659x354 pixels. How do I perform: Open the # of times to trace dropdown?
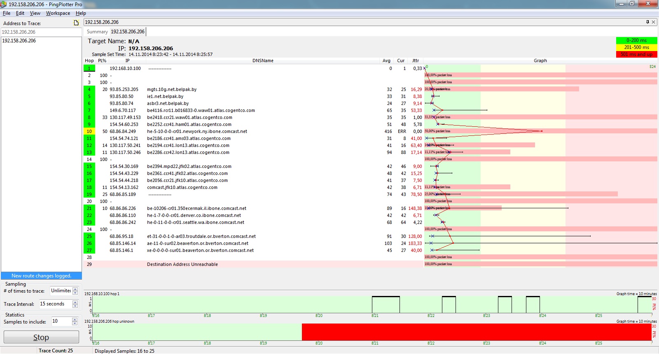pos(75,291)
